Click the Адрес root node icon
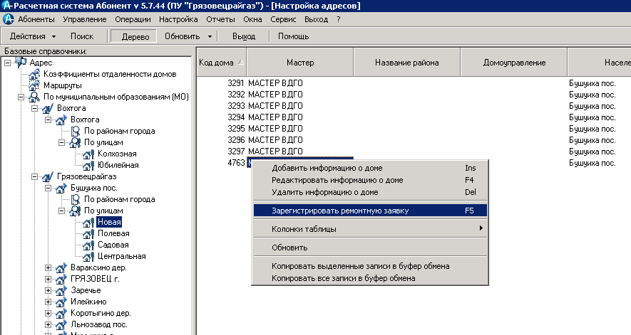 21,63
